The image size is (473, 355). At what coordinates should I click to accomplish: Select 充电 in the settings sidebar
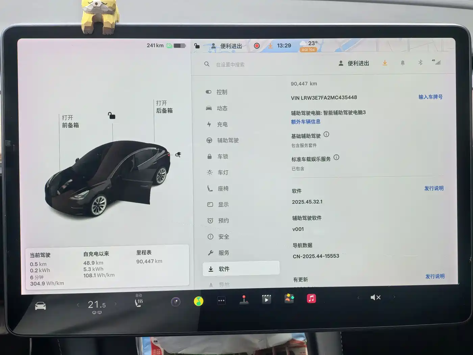pyautogui.click(x=222, y=124)
